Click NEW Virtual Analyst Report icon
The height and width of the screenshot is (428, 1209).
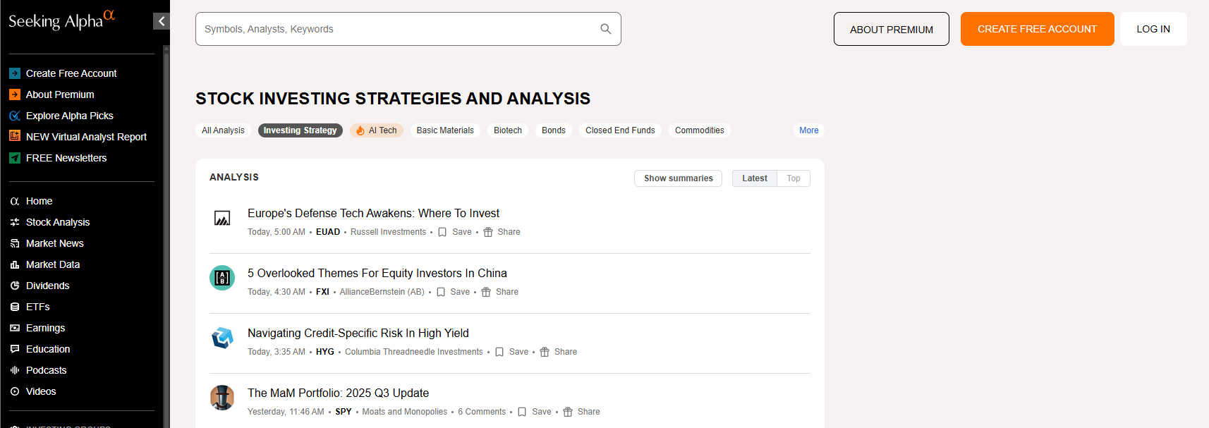[x=15, y=136]
